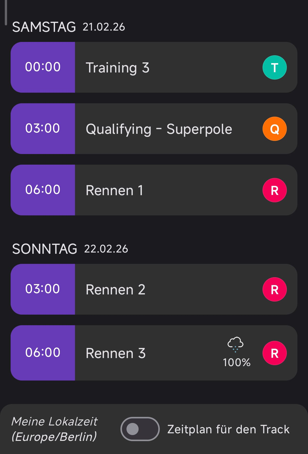The height and width of the screenshot is (454, 308).
Task: Tap the 100% rain probability text
Action: 237,363
